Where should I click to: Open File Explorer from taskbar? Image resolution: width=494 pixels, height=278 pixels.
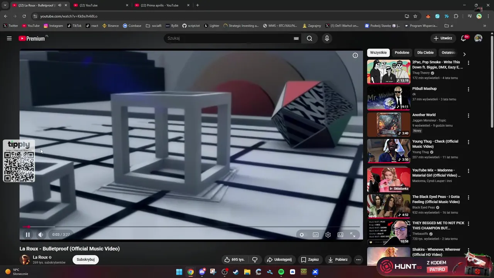coord(247,272)
